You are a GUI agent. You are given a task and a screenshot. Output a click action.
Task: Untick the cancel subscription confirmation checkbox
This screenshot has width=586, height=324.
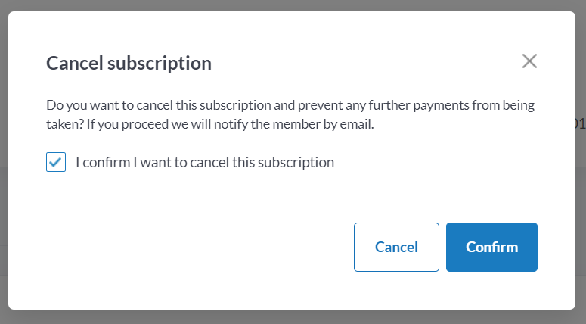56,162
